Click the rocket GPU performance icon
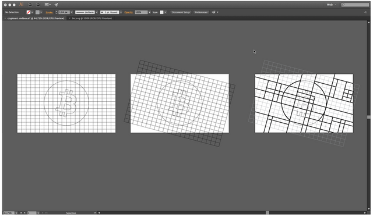The height and width of the screenshot is (217, 373). pyautogui.click(x=56, y=5)
